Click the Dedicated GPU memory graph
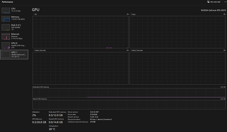 pyautogui.click(x=129, y=93)
